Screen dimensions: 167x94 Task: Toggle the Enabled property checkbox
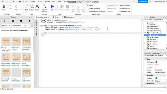[156, 78]
